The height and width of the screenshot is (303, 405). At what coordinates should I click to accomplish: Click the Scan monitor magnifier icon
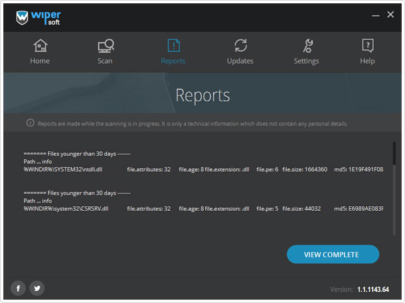point(106,46)
